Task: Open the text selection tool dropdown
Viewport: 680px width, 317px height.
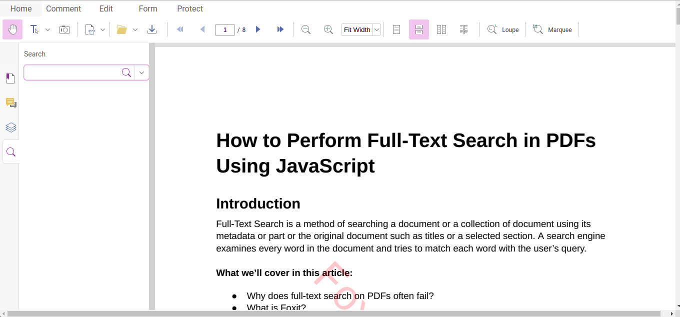Action: coord(48,29)
